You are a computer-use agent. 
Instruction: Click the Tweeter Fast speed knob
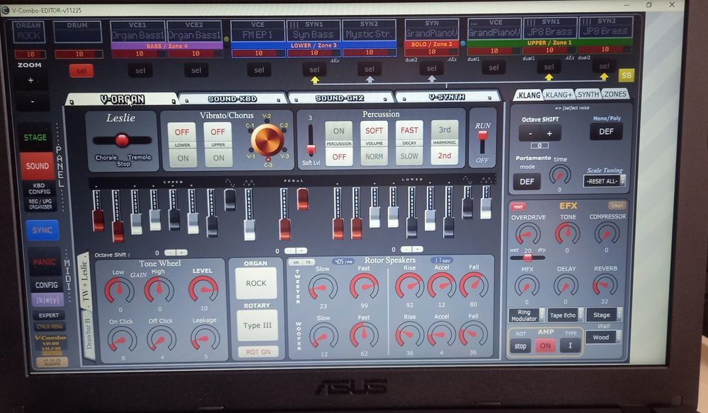[x=364, y=286]
